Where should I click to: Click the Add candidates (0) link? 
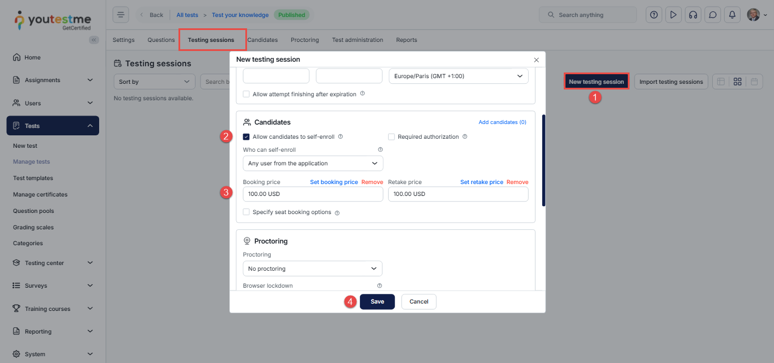pos(502,122)
